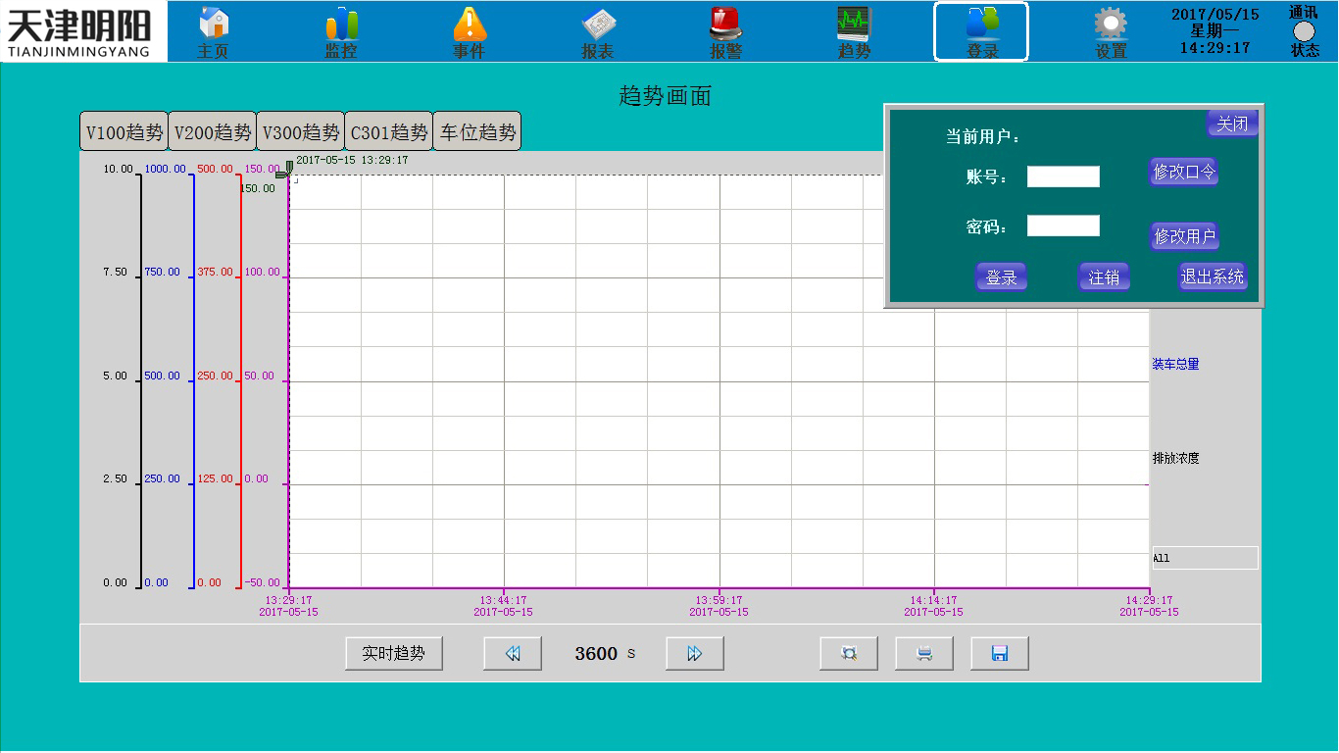Open the 主页 (Home) page icon
This screenshot has height=753, width=1339.
pos(212,29)
